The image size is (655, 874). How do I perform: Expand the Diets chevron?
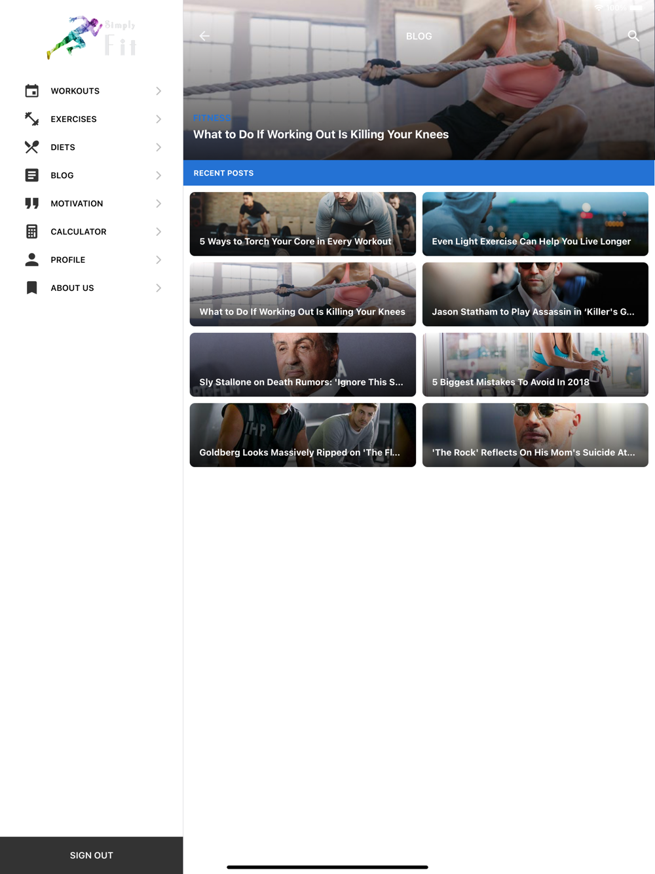click(x=159, y=147)
